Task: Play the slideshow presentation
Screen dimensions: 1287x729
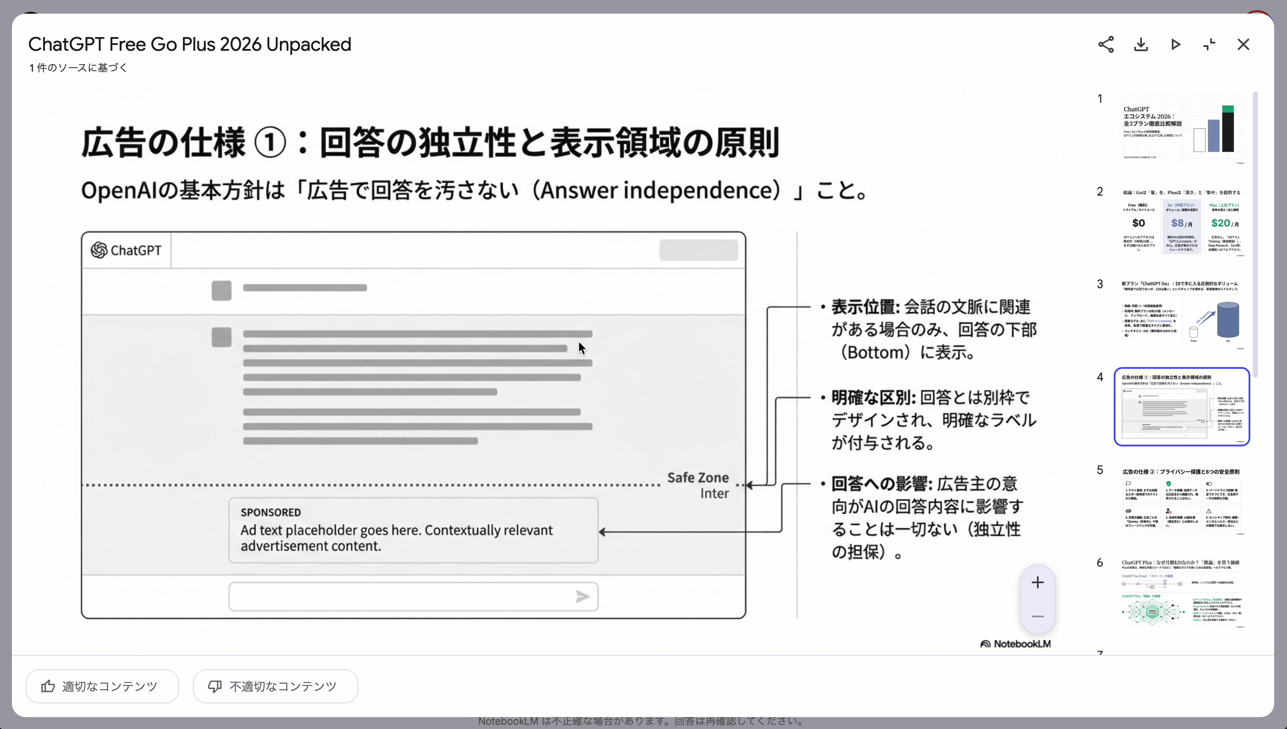Action: pyautogui.click(x=1175, y=44)
